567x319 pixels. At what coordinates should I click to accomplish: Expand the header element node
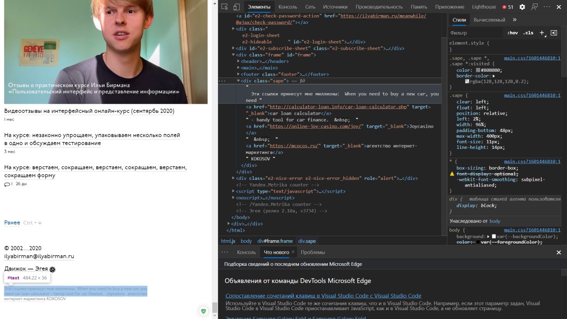click(238, 61)
